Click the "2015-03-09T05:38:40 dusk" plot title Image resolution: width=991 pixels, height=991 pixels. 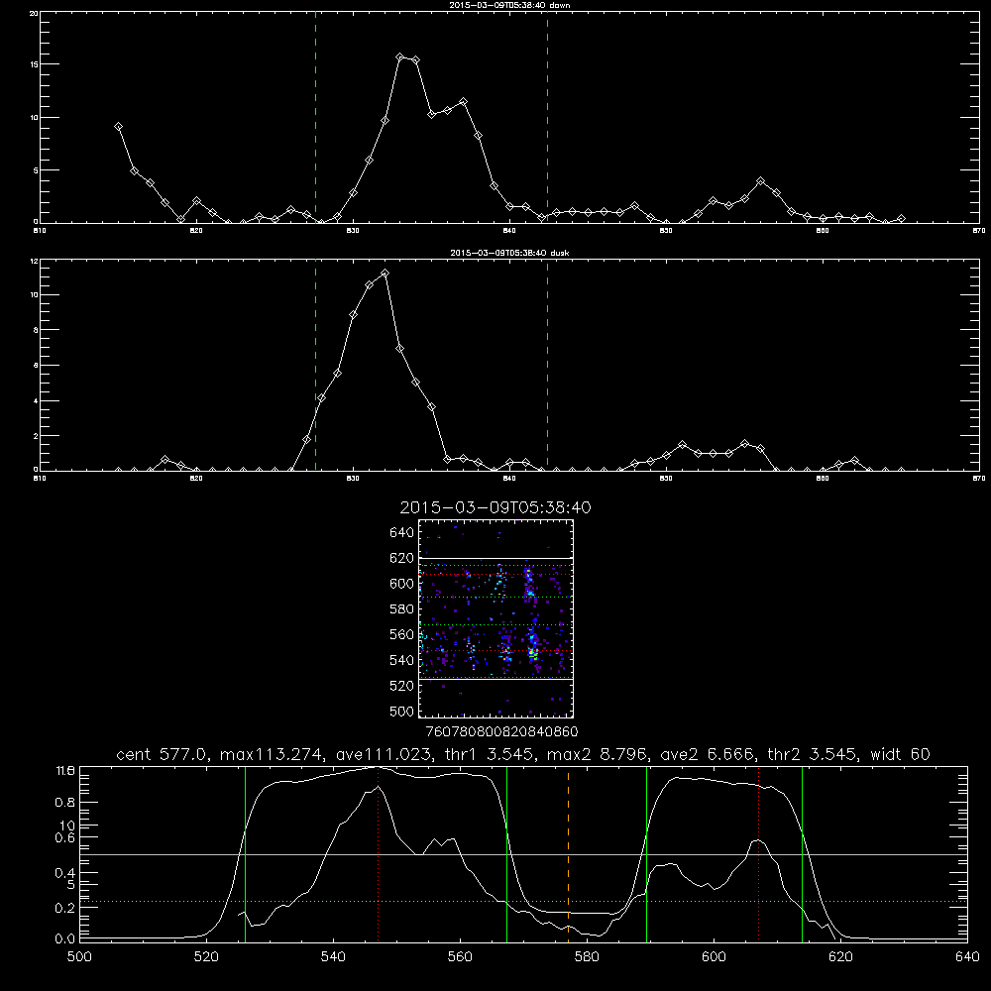pos(509,253)
